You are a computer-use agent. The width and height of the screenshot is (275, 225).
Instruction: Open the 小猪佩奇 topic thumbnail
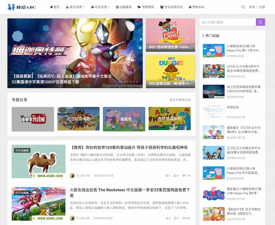[x=124, y=119]
